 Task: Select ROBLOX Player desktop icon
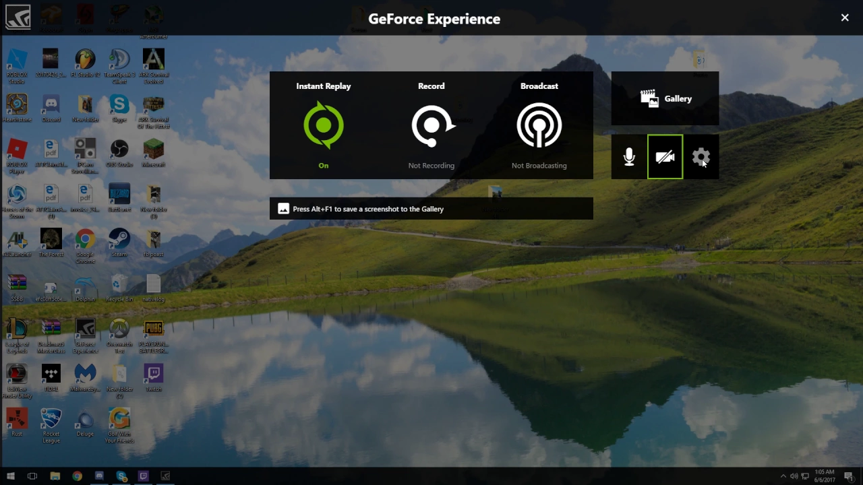click(x=17, y=156)
